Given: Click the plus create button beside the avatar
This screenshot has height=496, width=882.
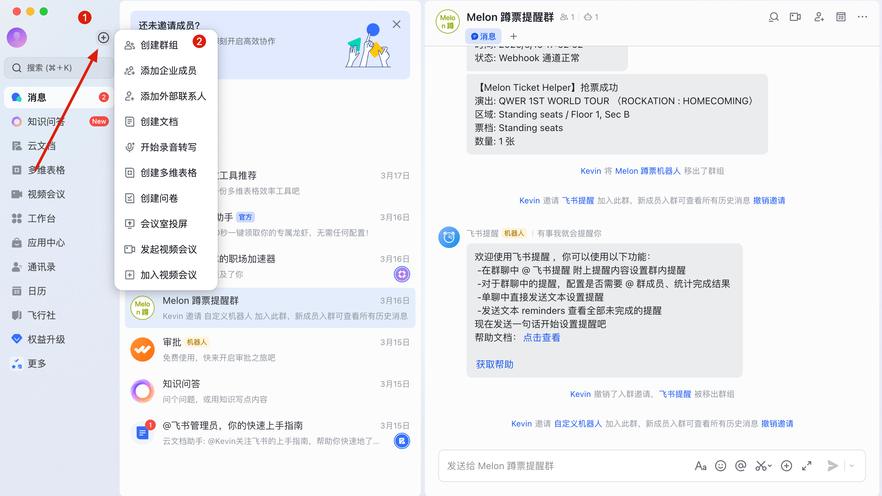Looking at the screenshot, I should point(104,37).
